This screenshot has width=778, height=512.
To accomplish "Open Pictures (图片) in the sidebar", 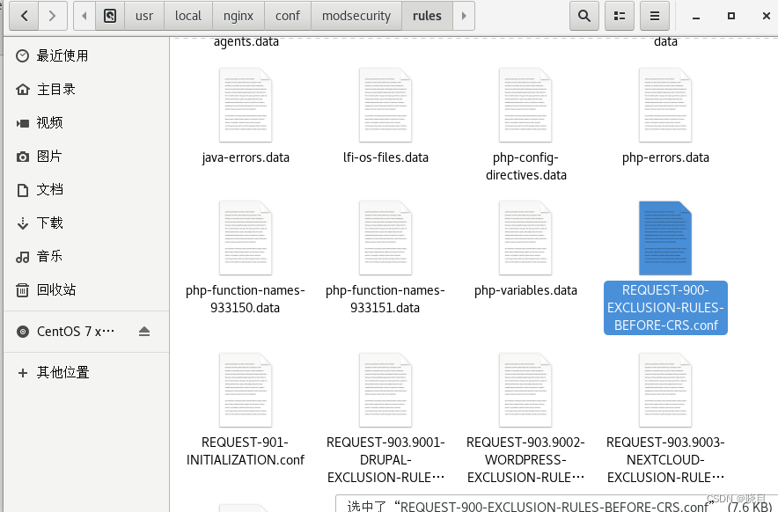I will point(86,157).
